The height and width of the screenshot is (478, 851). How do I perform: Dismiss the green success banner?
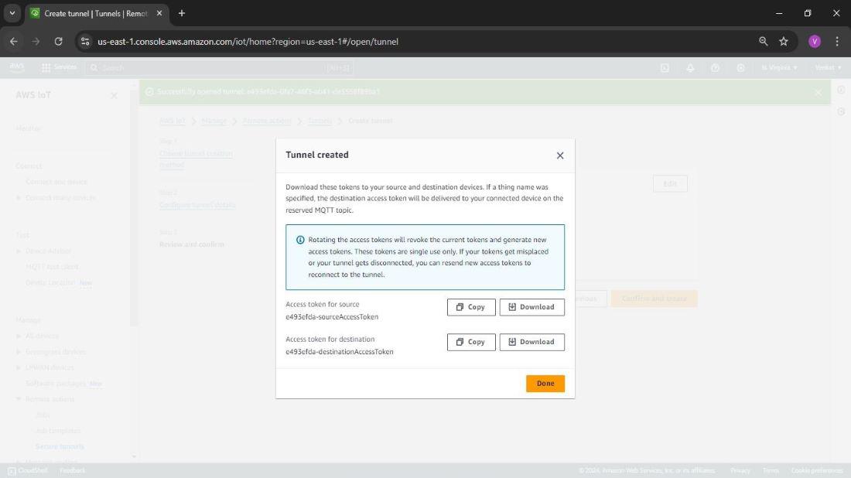coord(818,92)
